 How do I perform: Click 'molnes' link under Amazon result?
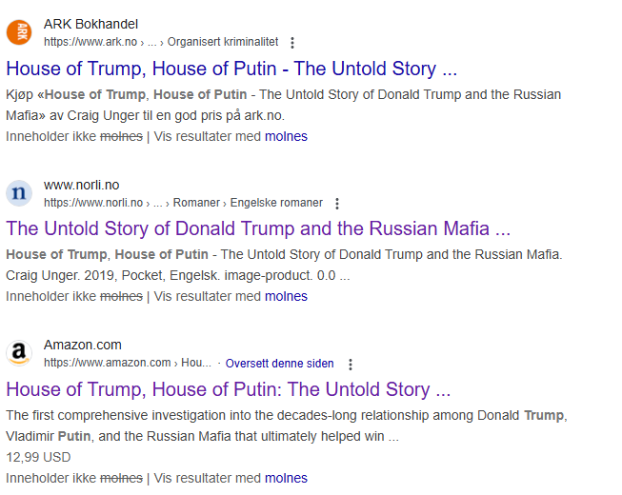point(286,479)
